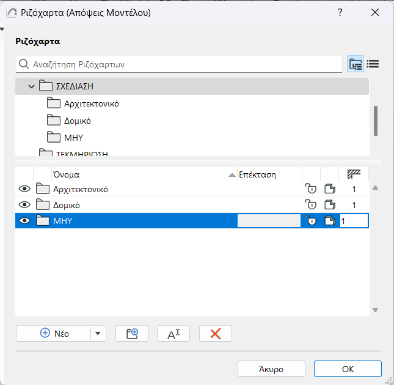394x385 pixels.
Task: Switch to flat list view
Action: [x=373, y=64]
